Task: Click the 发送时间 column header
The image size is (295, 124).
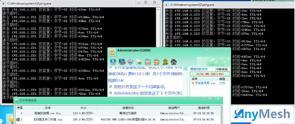Action: pos(204,108)
